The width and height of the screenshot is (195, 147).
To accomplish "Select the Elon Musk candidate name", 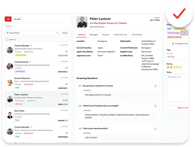I will (x=19, y=111).
